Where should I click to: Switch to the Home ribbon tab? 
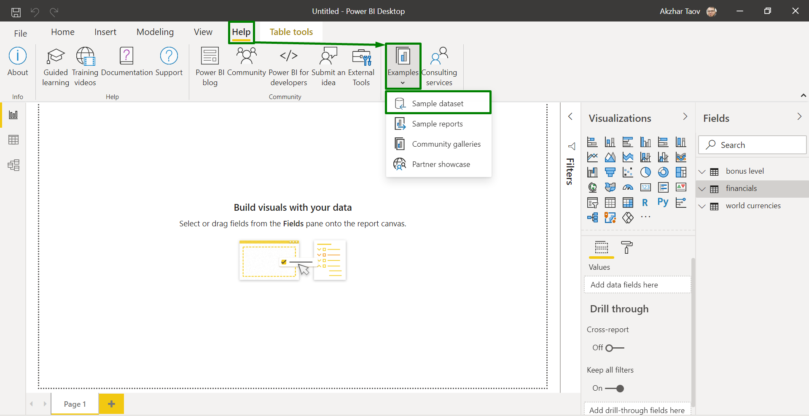[63, 32]
